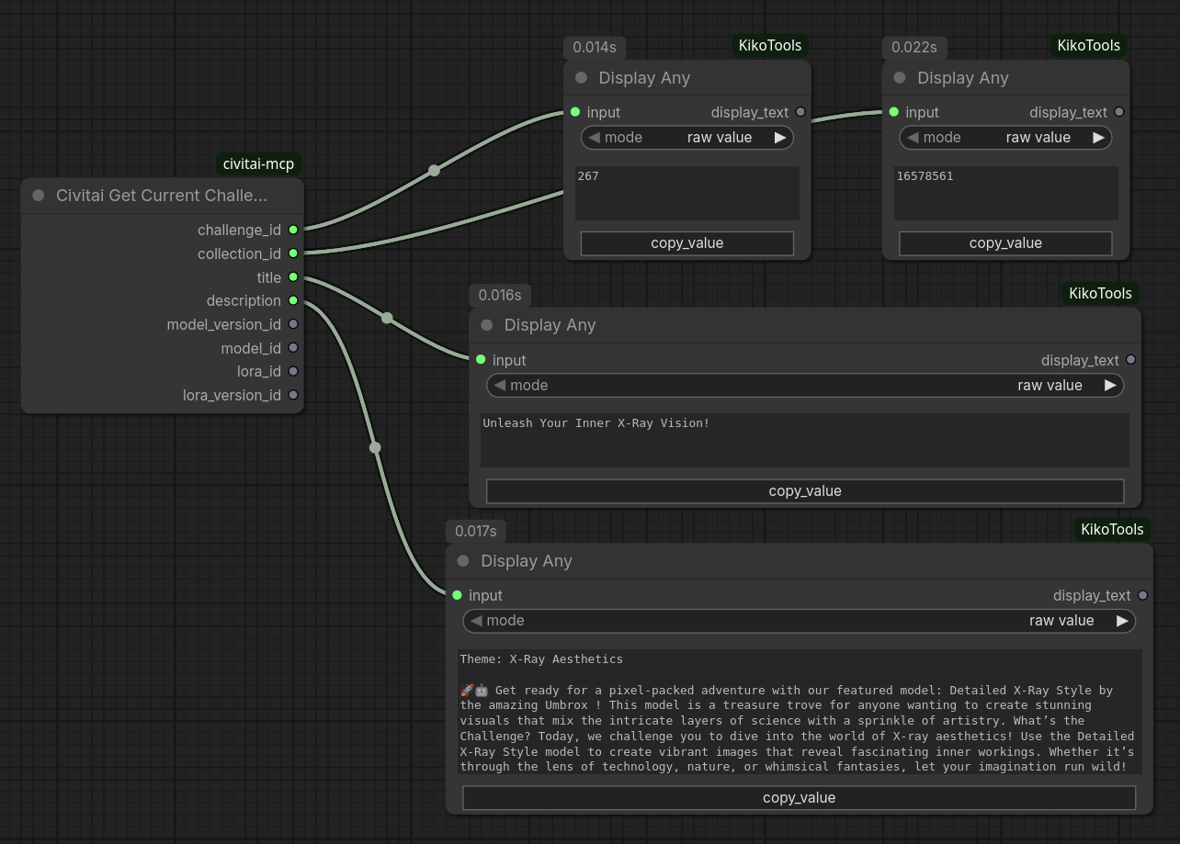The width and height of the screenshot is (1180, 844).
Task: Collapse the Display Any node showing 267
Action: (x=581, y=78)
